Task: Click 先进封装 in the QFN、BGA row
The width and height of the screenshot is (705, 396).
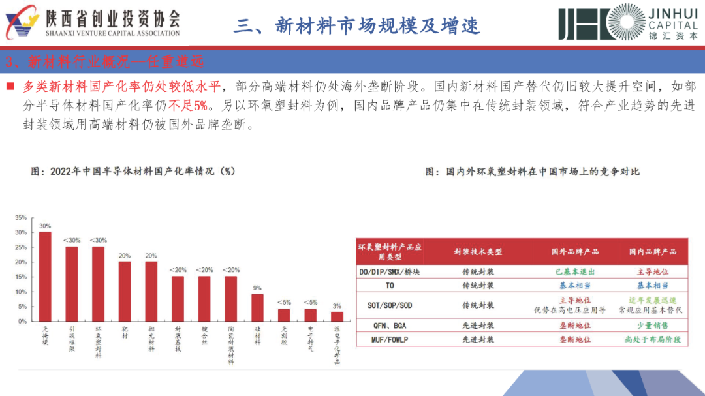Action: (478, 326)
